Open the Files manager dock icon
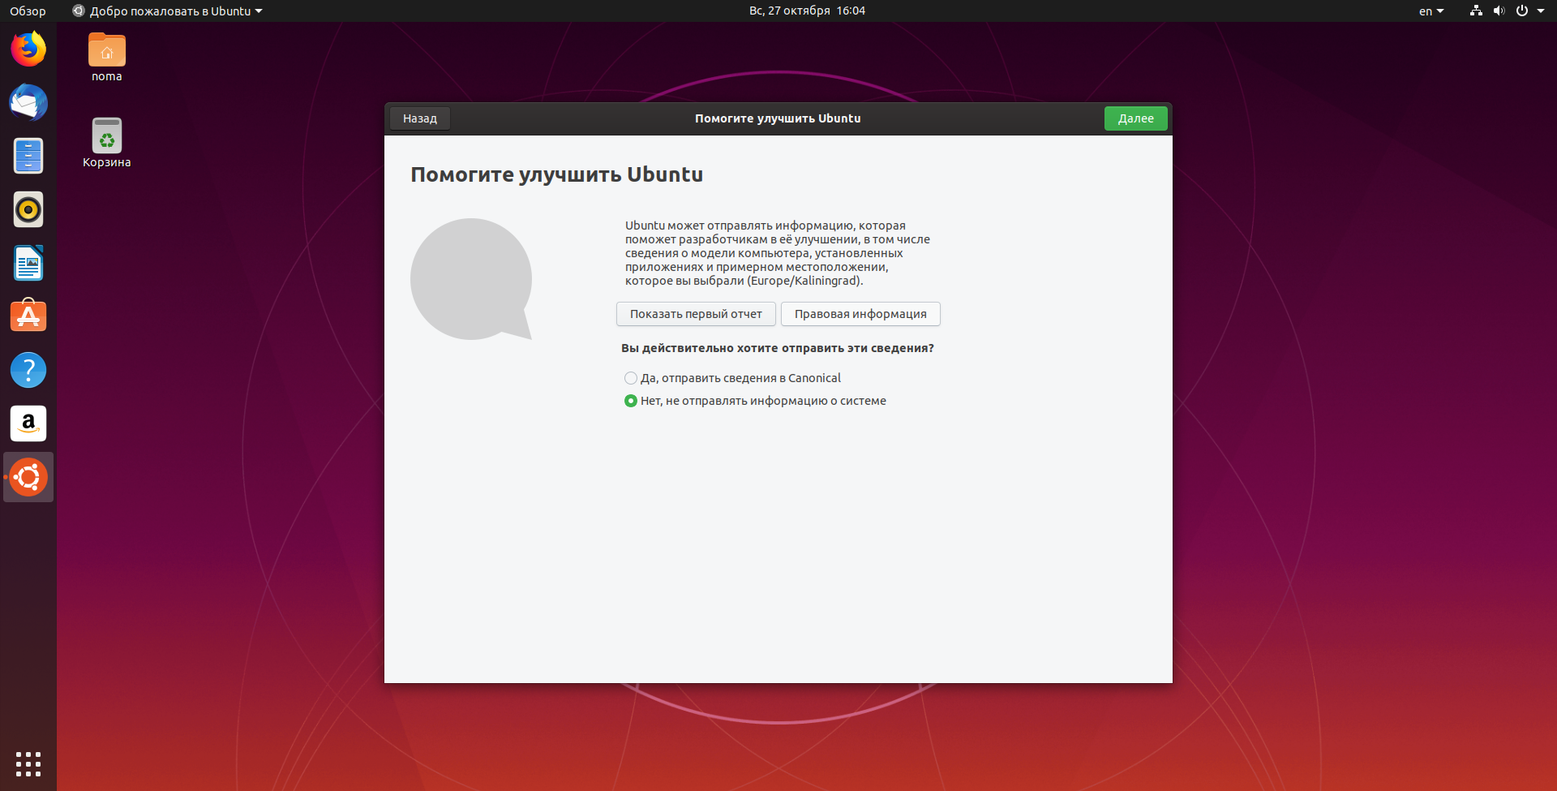Screen dimensions: 1557x791 pos(28,156)
